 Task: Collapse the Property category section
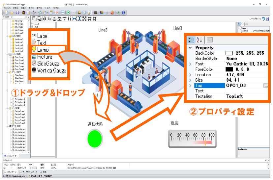coord(190,48)
